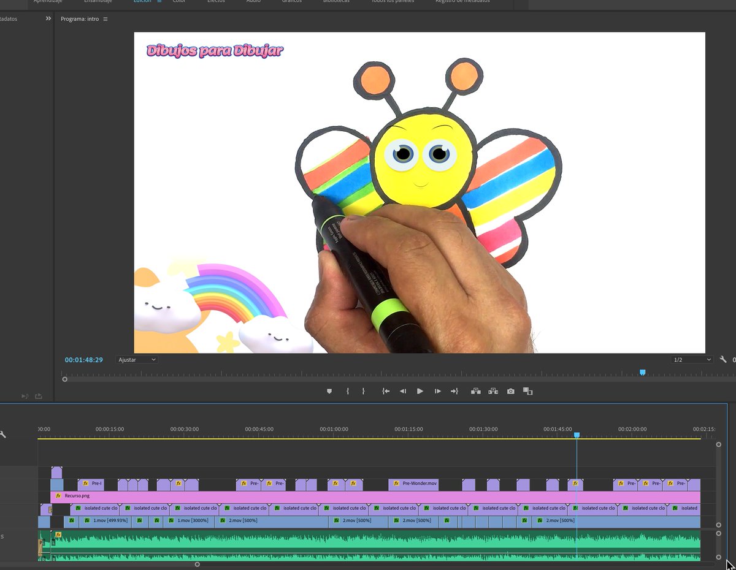Switch to the Color workspace tab

coord(179,2)
